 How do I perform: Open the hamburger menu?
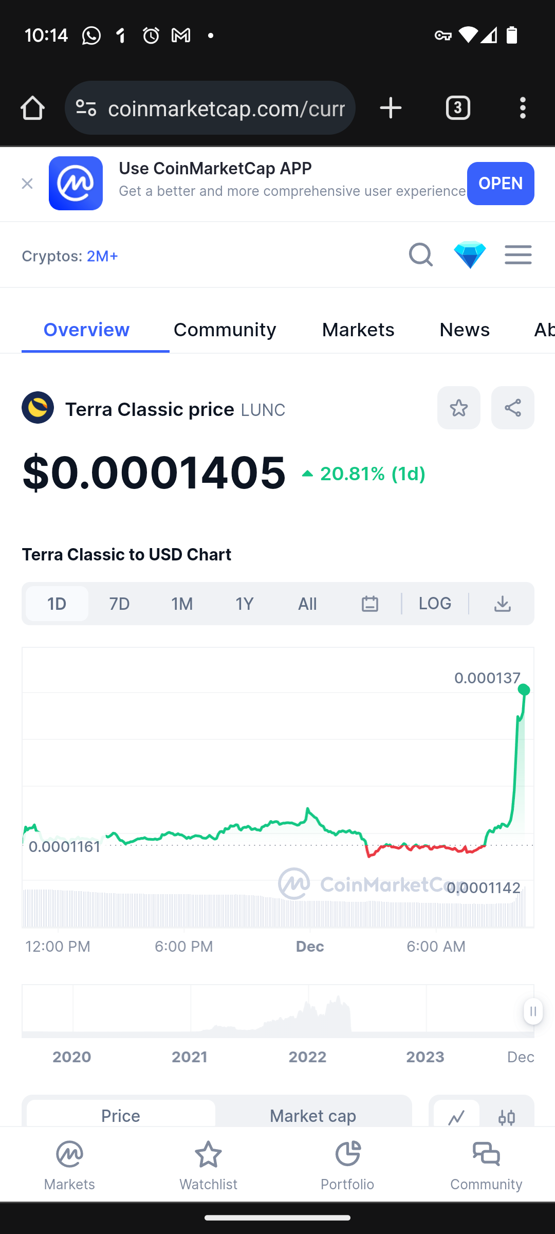click(518, 255)
